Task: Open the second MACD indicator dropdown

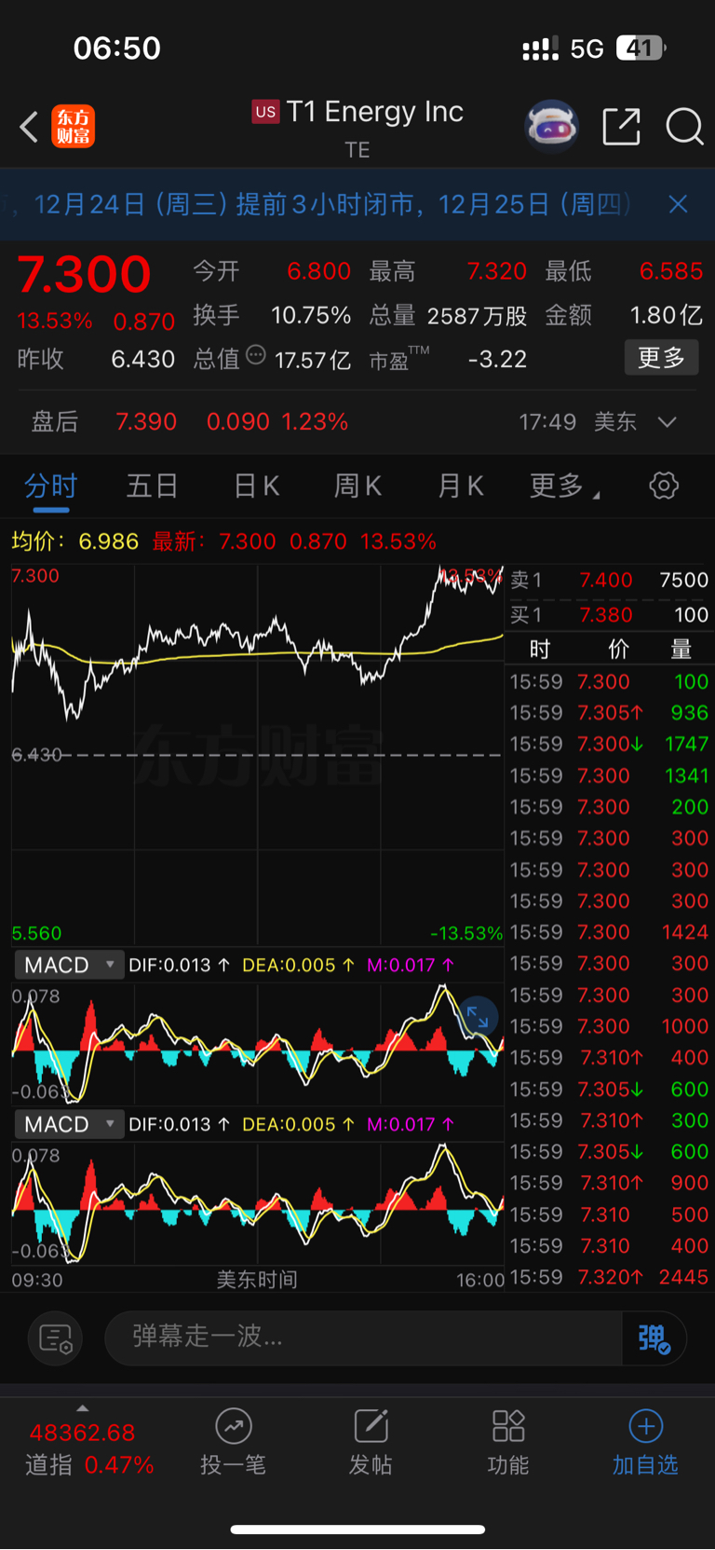Action: tap(69, 1124)
